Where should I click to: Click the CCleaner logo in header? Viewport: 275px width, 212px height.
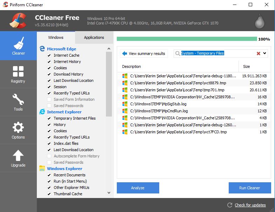click(x=18, y=21)
